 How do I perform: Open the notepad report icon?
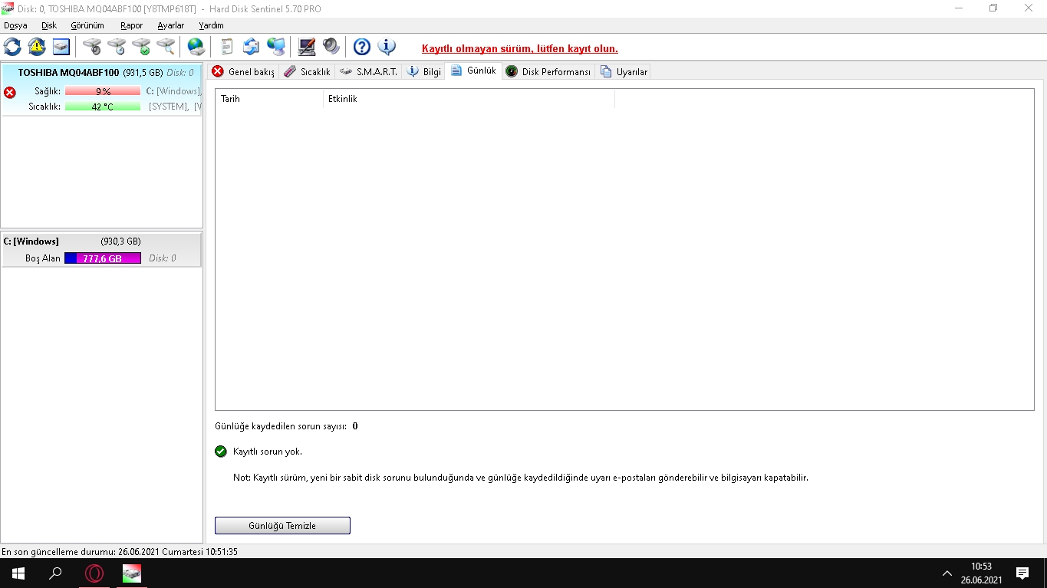(227, 47)
